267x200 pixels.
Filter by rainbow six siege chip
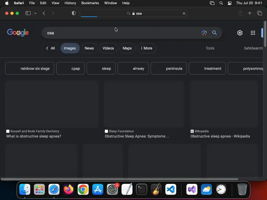pyautogui.click(x=30, y=68)
